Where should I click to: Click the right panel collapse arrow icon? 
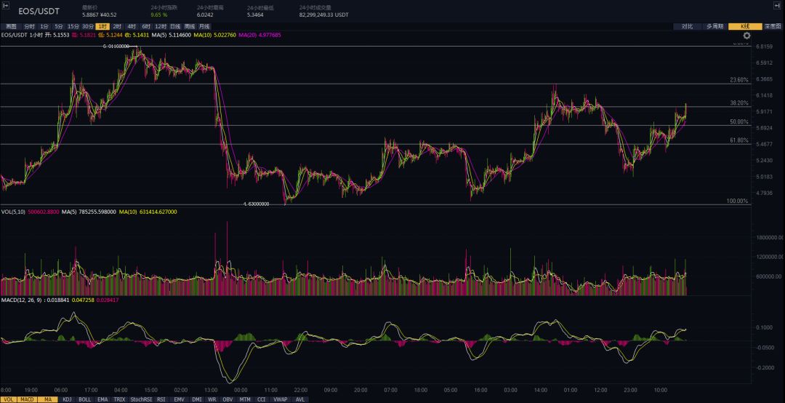(777, 5)
